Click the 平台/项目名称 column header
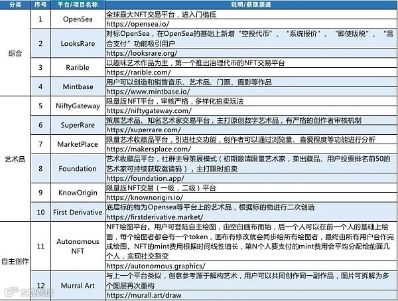398x301 pixels. [78, 5]
